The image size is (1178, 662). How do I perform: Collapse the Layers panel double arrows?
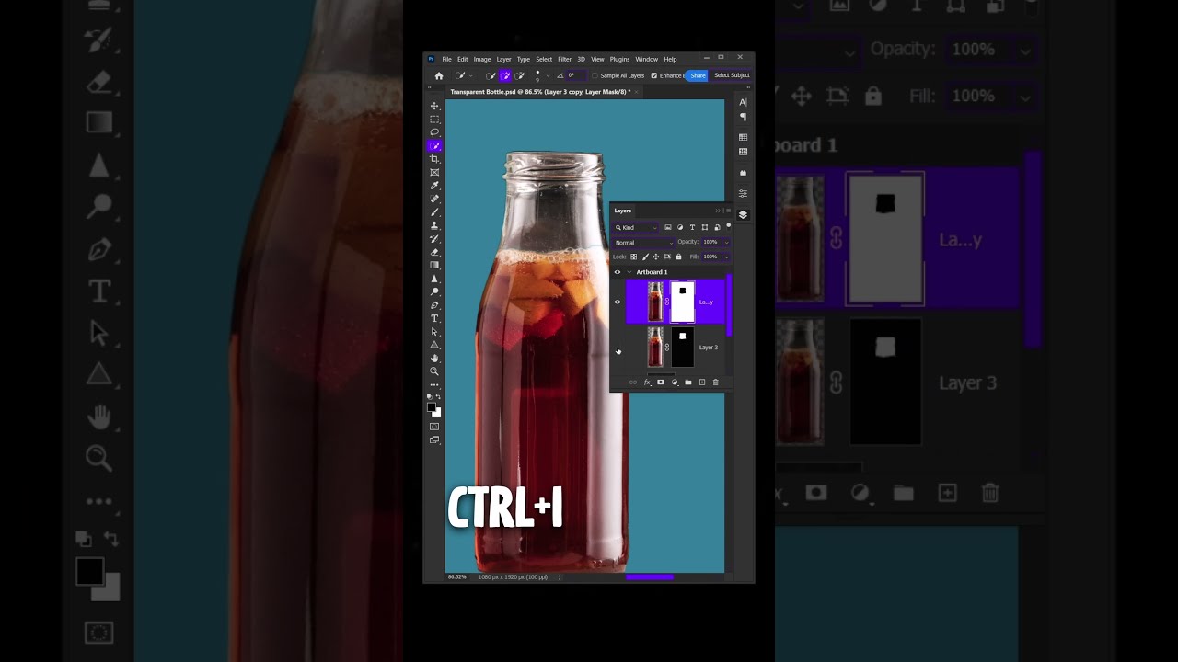click(x=718, y=211)
